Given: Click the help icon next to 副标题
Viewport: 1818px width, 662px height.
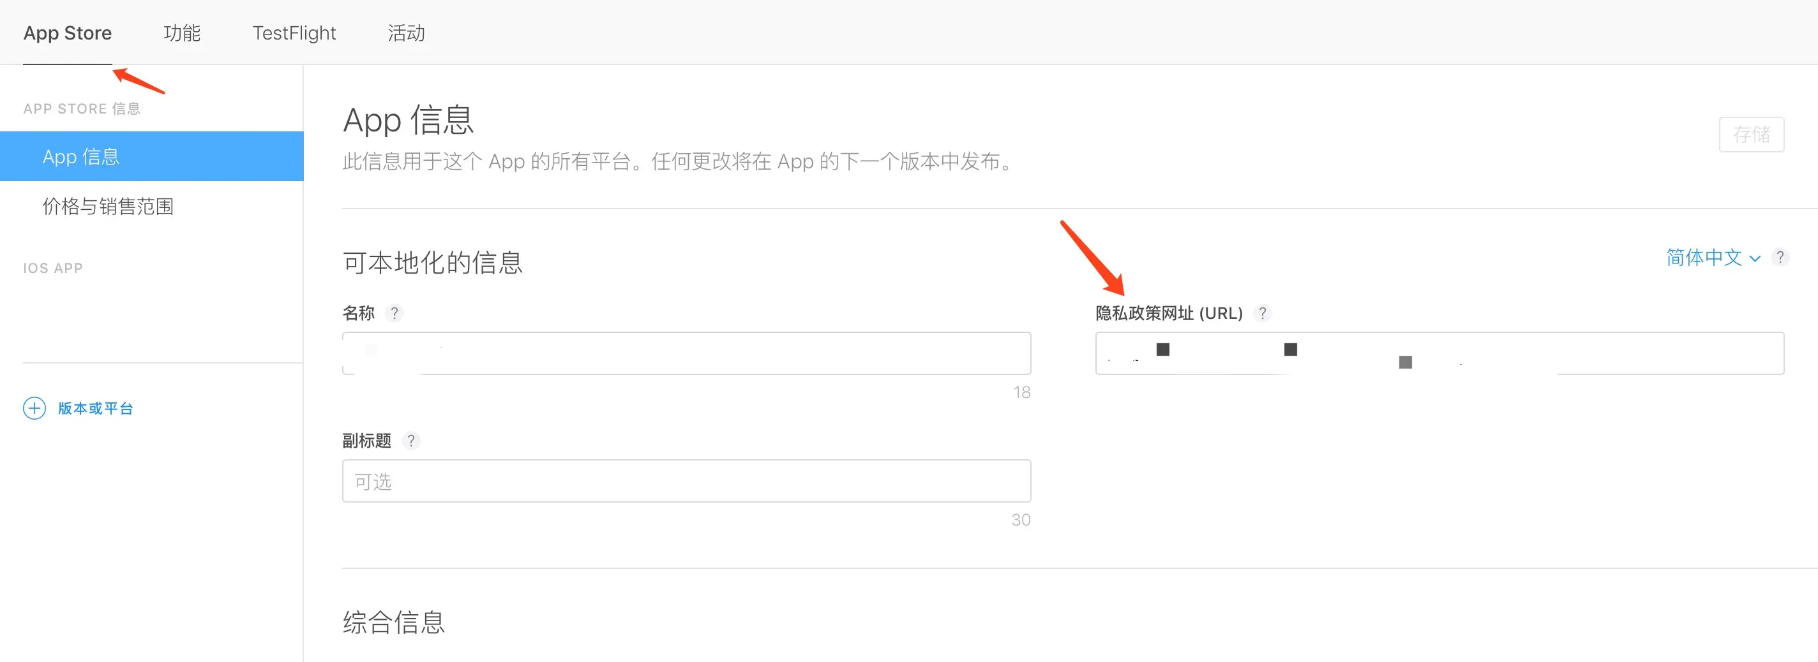Looking at the screenshot, I should [410, 441].
